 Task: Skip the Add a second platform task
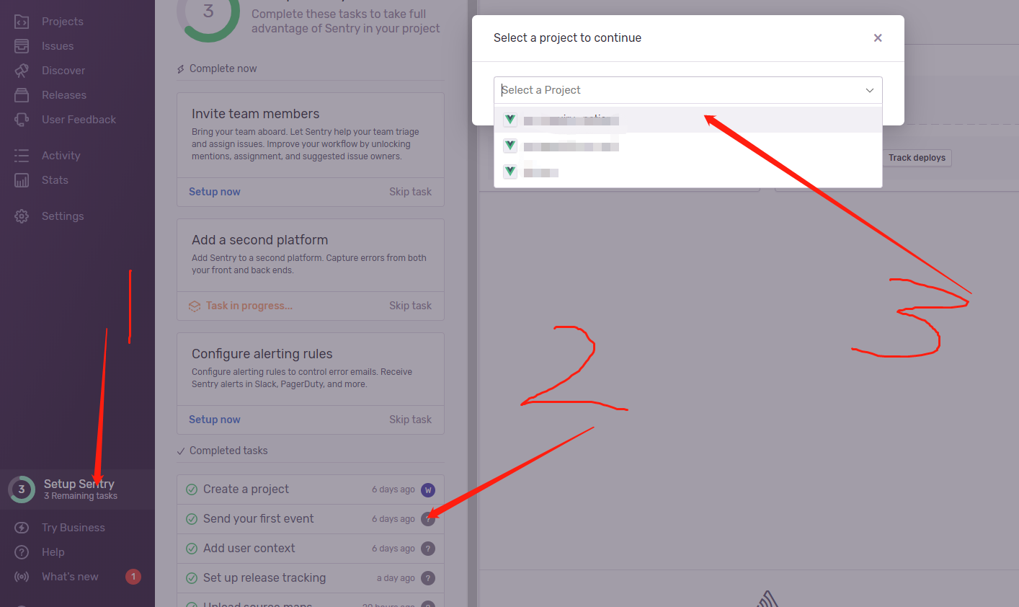click(410, 306)
